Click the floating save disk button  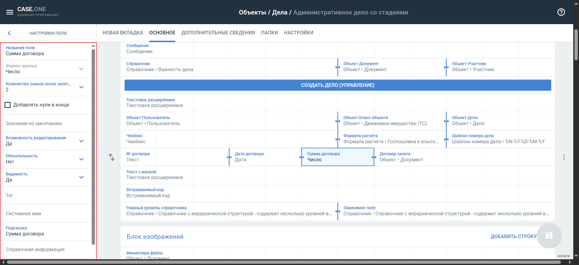(x=549, y=235)
